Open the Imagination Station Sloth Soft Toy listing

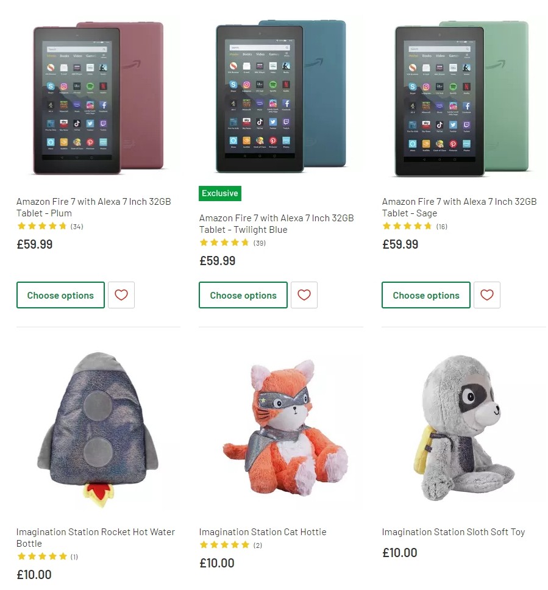[453, 531]
